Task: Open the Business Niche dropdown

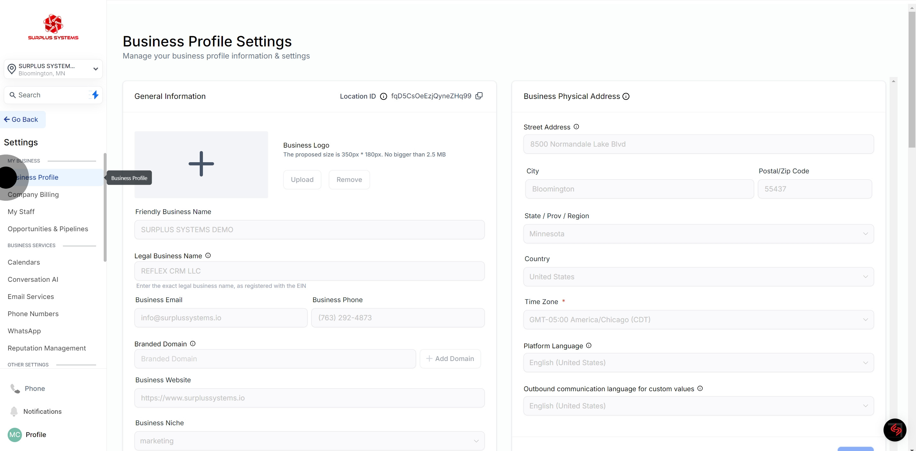Action: [x=309, y=441]
